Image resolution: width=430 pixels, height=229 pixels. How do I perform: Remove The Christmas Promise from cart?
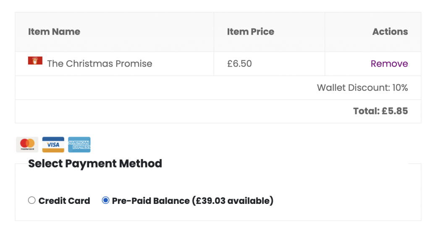tap(389, 64)
